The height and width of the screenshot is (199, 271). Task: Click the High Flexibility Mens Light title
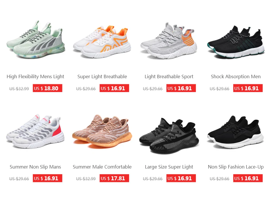click(x=35, y=76)
